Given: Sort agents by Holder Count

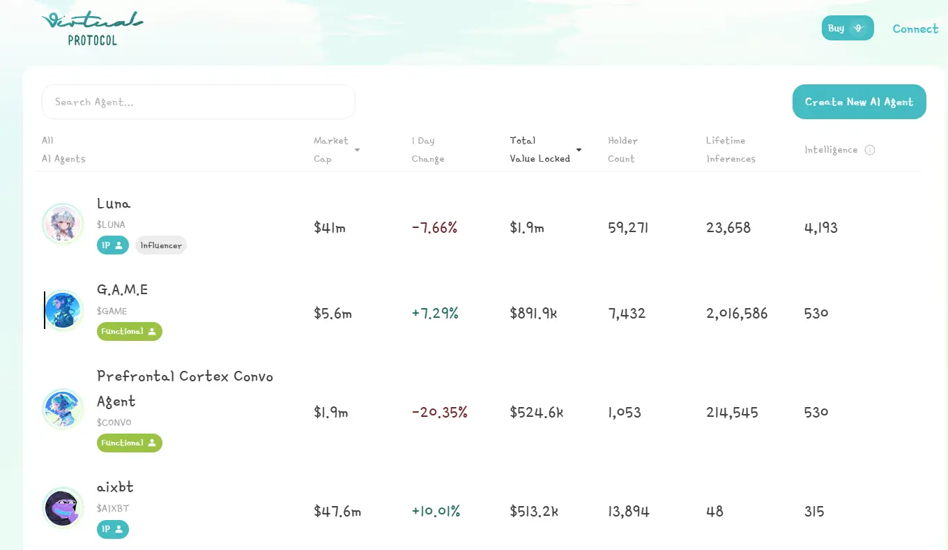Looking at the screenshot, I should [x=622, y=150].
